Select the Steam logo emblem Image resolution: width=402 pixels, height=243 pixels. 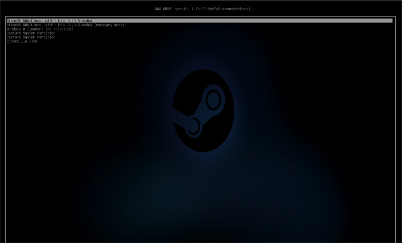coord(202,110)
